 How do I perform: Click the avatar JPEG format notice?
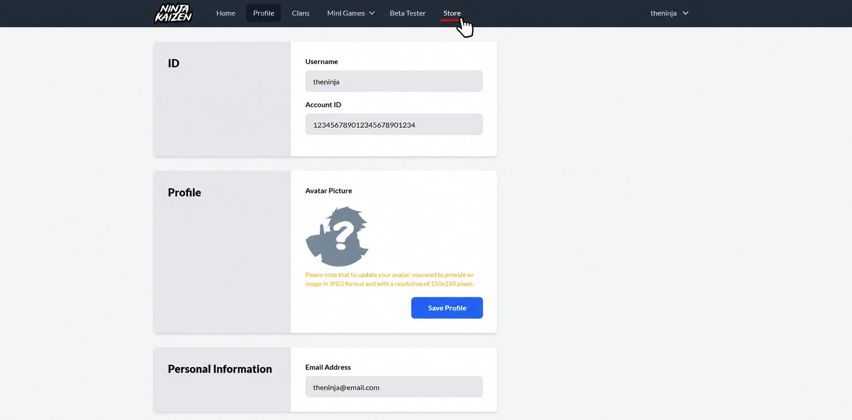point(389,279)
